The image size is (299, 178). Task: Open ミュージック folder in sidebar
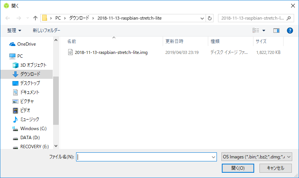click(x=27, y=120)
